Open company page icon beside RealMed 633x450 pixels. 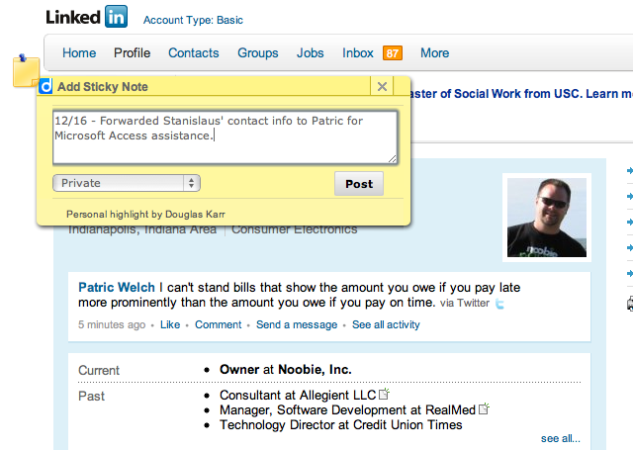click(485, 409)
